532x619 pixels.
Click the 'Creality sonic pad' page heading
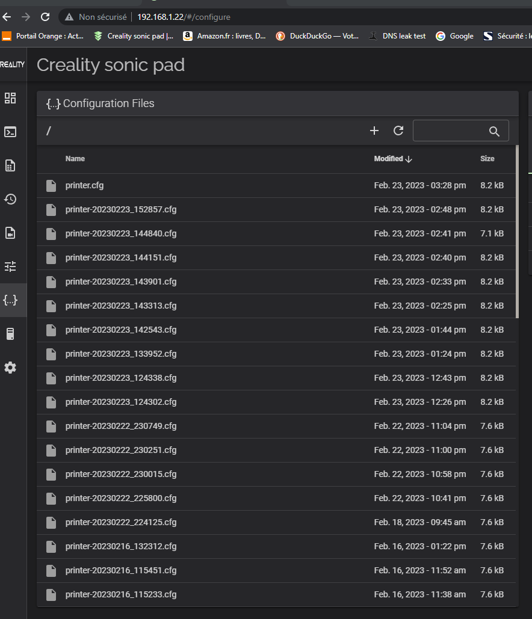coord(111,65)
